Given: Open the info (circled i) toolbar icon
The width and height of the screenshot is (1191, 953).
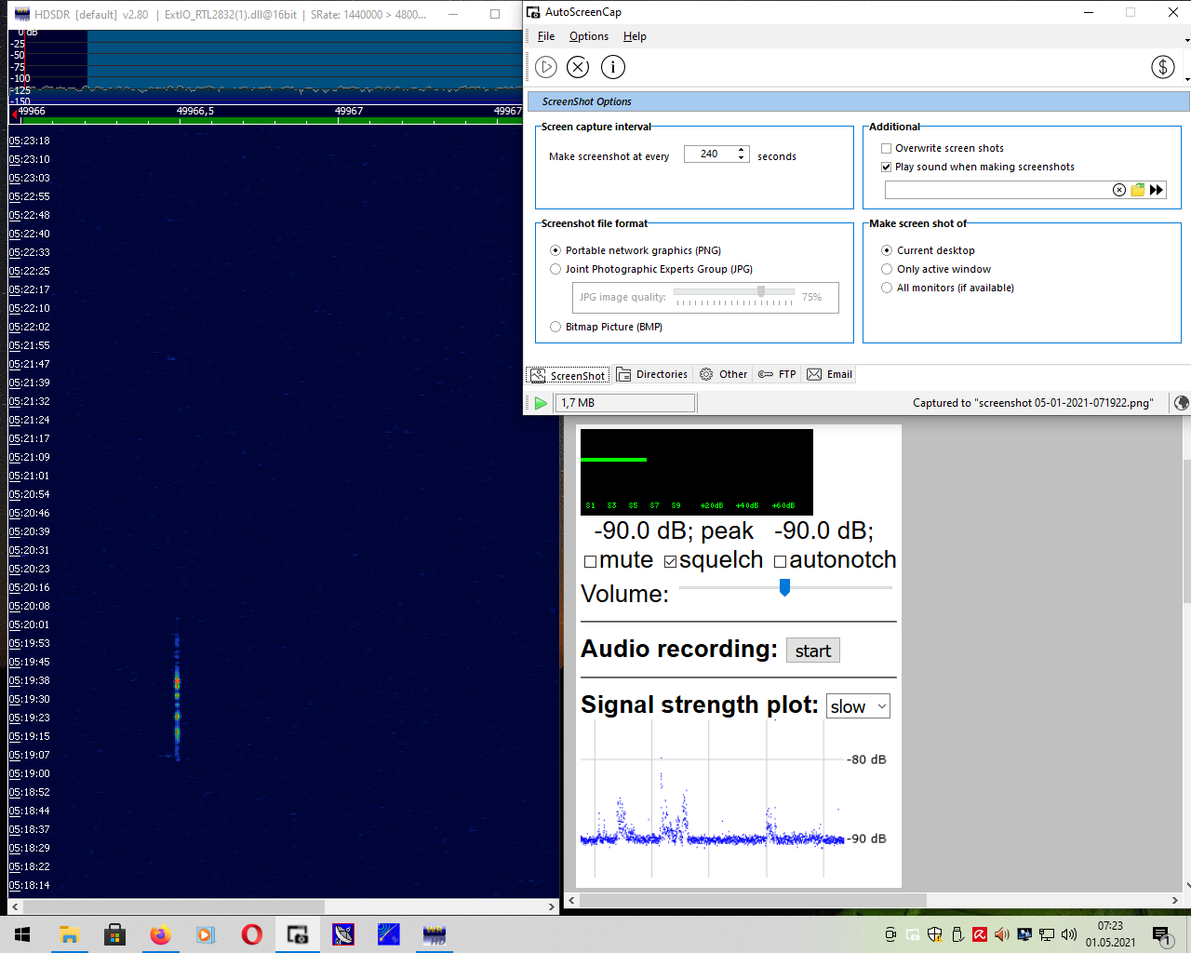Looking at the screenshot, I should (613, 67).
